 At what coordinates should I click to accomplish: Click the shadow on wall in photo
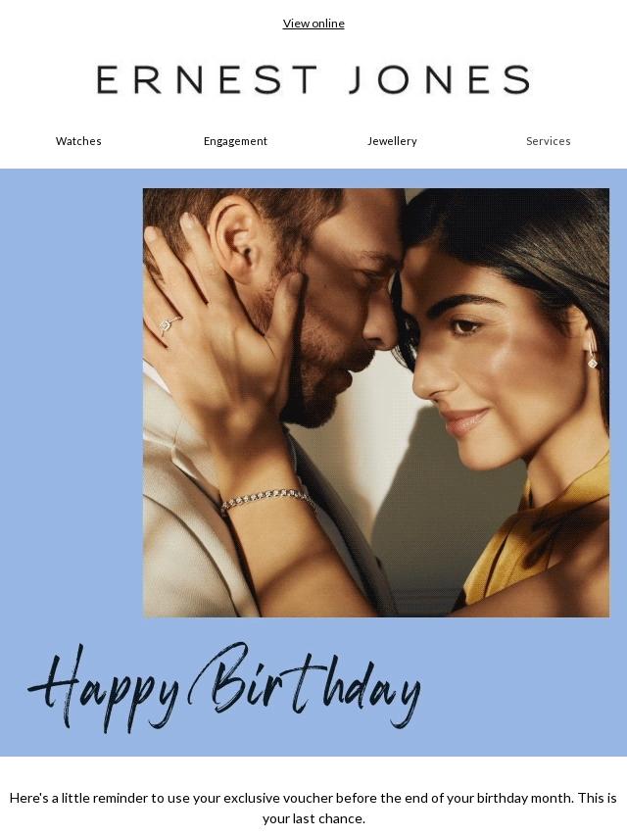[421, 502]
